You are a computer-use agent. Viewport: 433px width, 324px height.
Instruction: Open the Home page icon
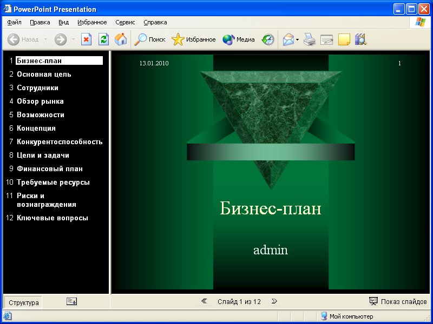[121, 39]
